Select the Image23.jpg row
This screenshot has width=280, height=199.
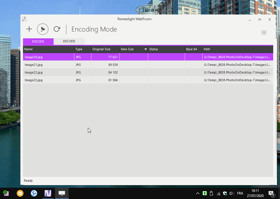click(148, 80)
